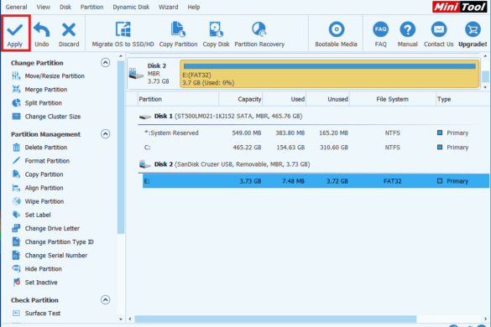
Task: Select Disk 2 SanDisk Cruzer USB row
Action: pos(313,164)
